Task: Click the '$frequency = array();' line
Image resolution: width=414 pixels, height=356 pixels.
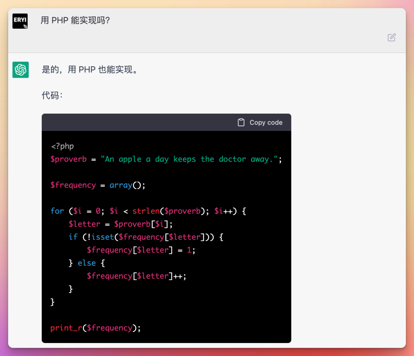Action: 98,185
